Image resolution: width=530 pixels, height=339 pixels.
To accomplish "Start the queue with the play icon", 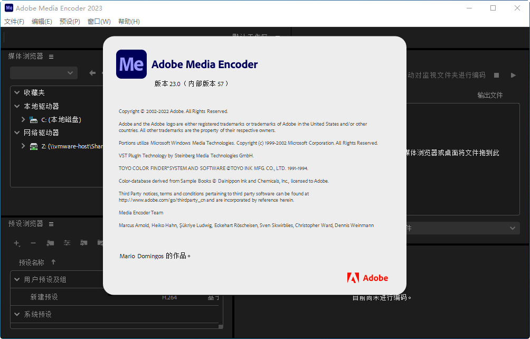I will point(513,75).
